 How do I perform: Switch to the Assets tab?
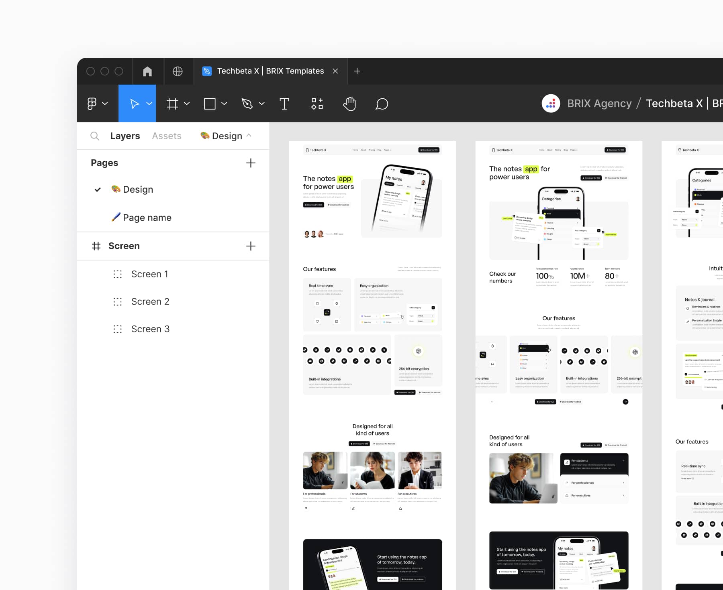click(x=166, y=136)
